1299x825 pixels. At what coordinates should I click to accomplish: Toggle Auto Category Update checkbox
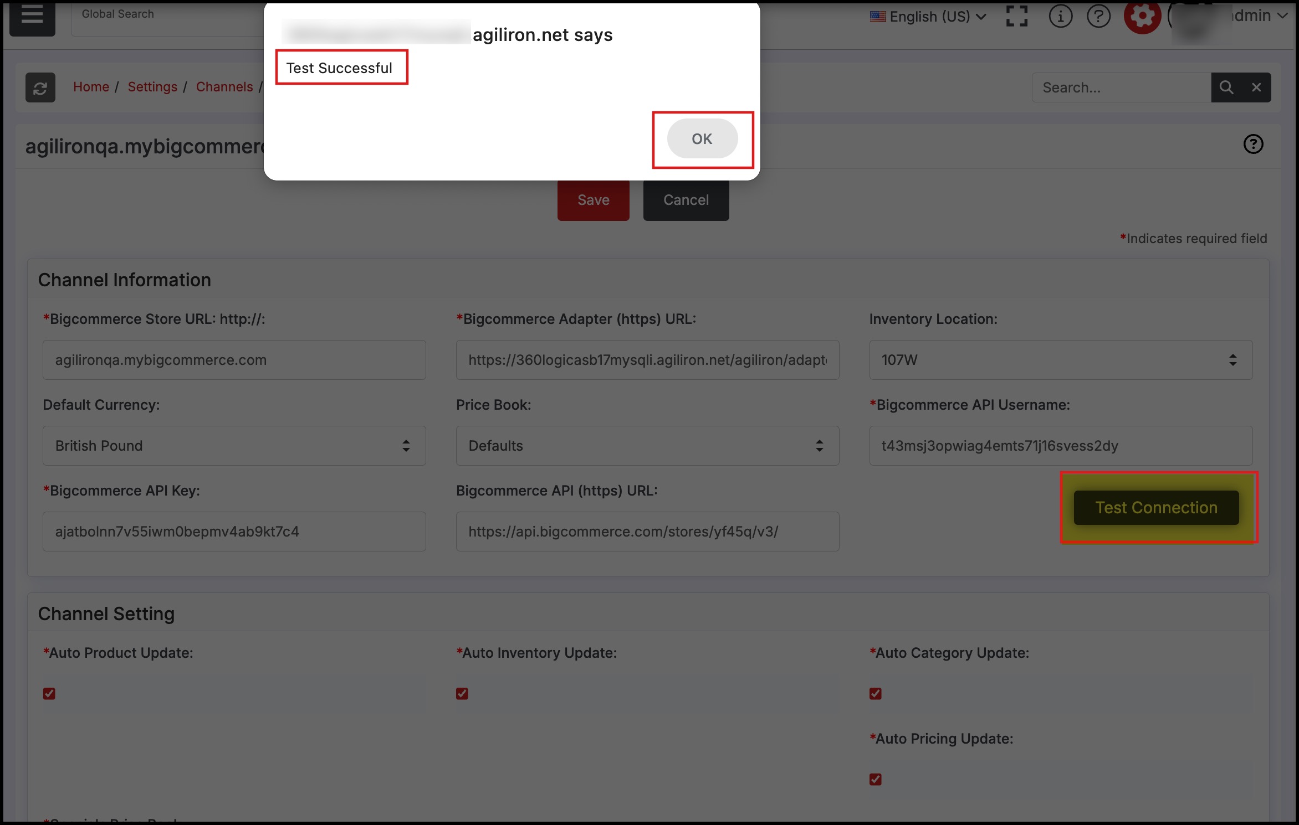tap(876, 694)
